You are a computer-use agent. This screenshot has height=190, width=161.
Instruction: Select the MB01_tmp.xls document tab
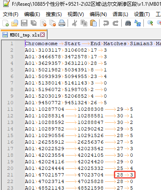(x=24, y=35)
